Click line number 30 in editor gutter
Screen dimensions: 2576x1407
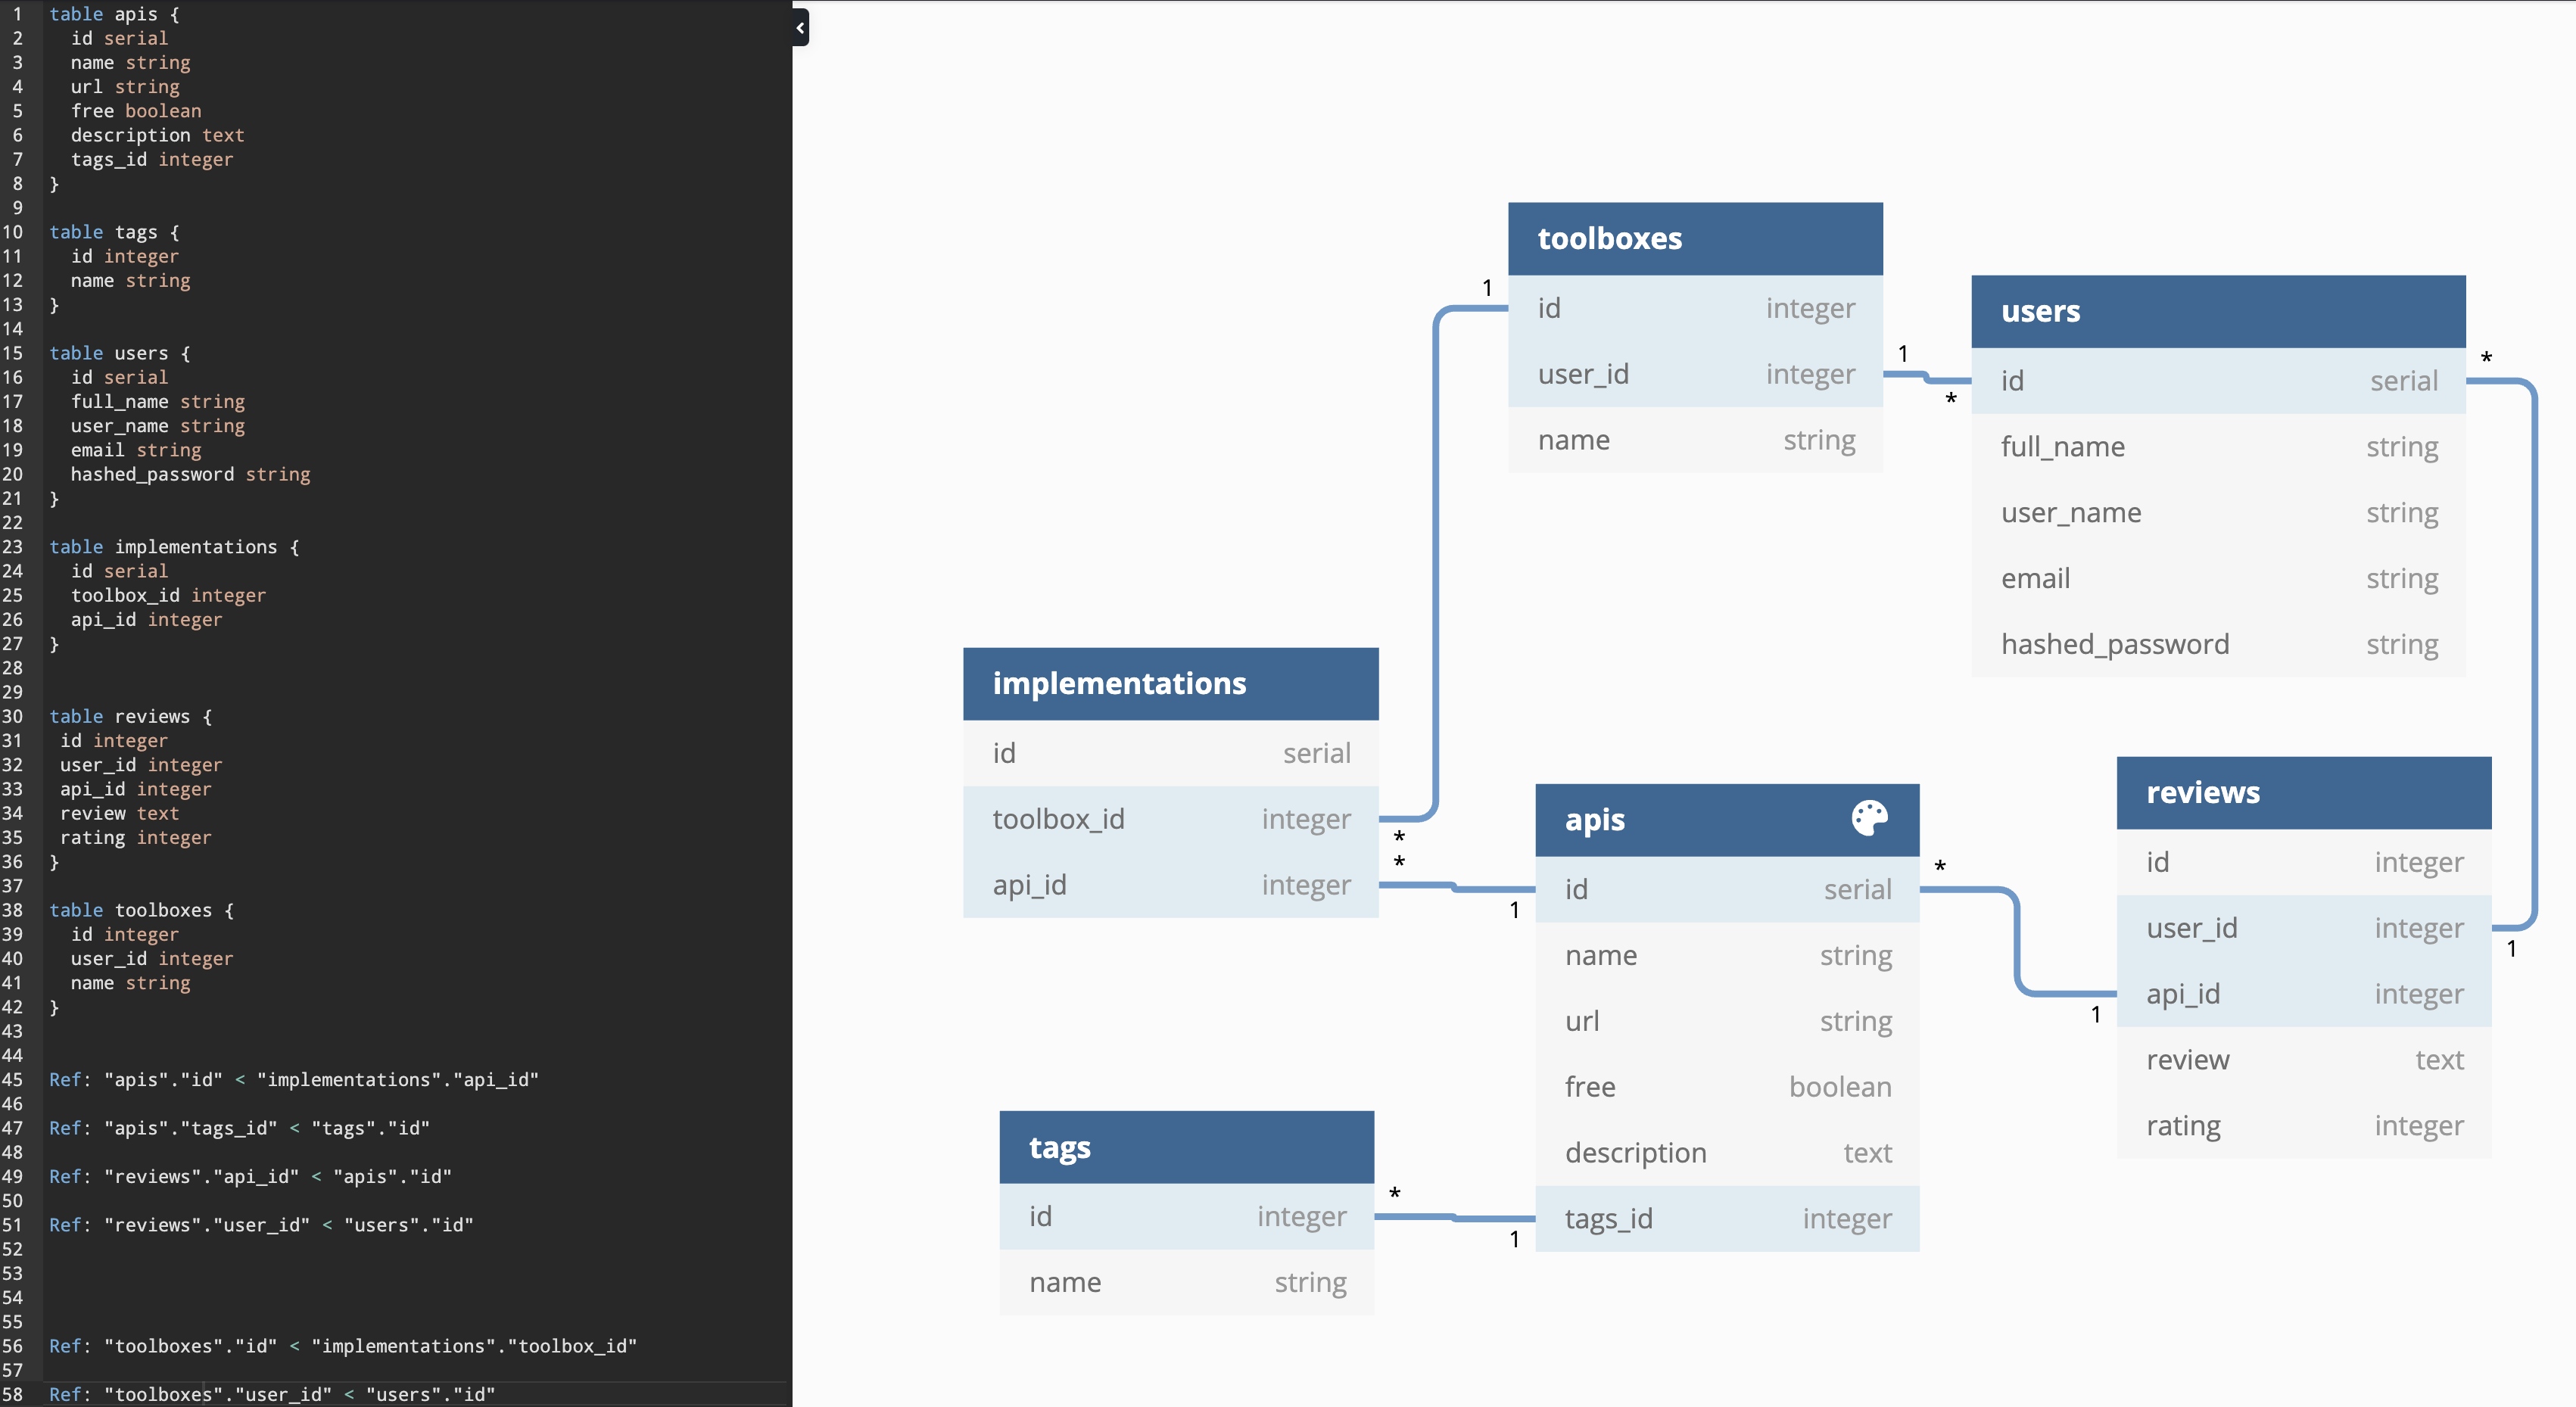13,717
